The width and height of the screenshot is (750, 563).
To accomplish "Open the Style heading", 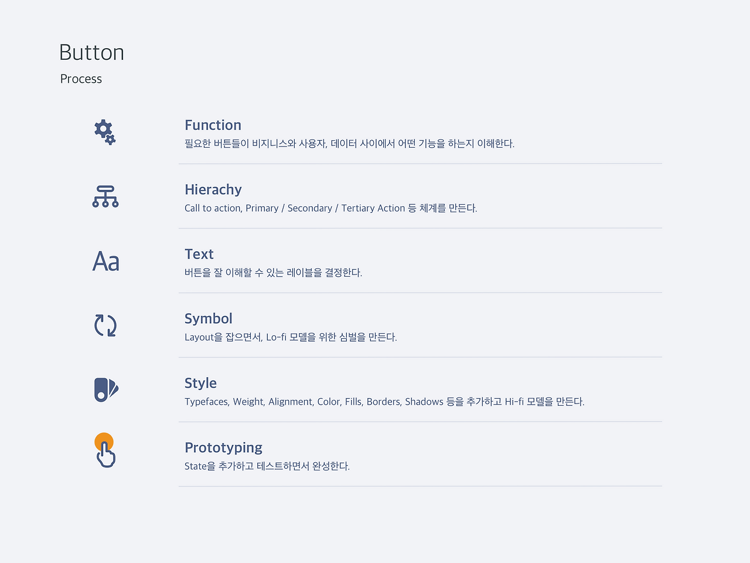I will click(200, 383).
